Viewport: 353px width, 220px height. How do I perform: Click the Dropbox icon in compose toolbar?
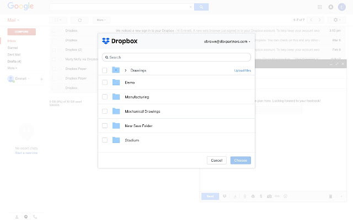click(x=224, y=196)
